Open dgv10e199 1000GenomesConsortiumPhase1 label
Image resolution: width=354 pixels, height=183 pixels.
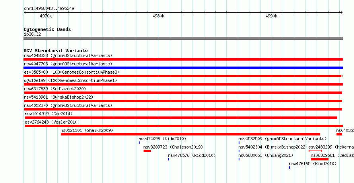(70, 80)
